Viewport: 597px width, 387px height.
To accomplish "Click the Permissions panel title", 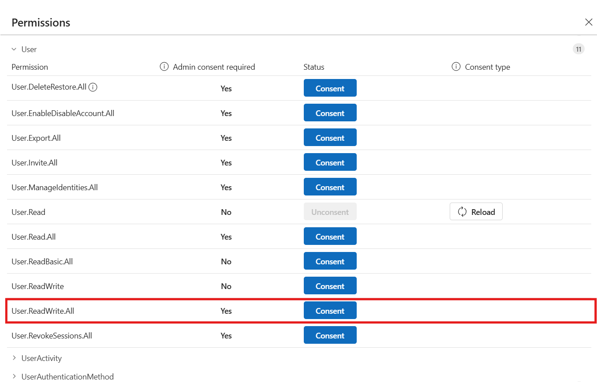I will (x=41, y=22).
